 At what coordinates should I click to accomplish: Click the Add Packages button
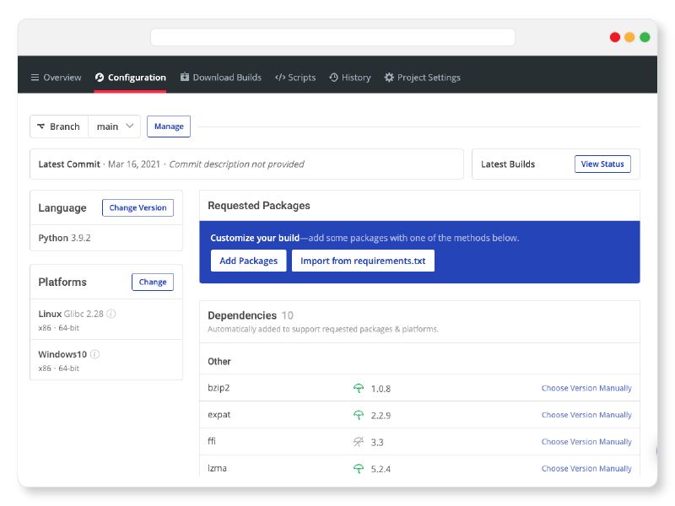[248, 261]
